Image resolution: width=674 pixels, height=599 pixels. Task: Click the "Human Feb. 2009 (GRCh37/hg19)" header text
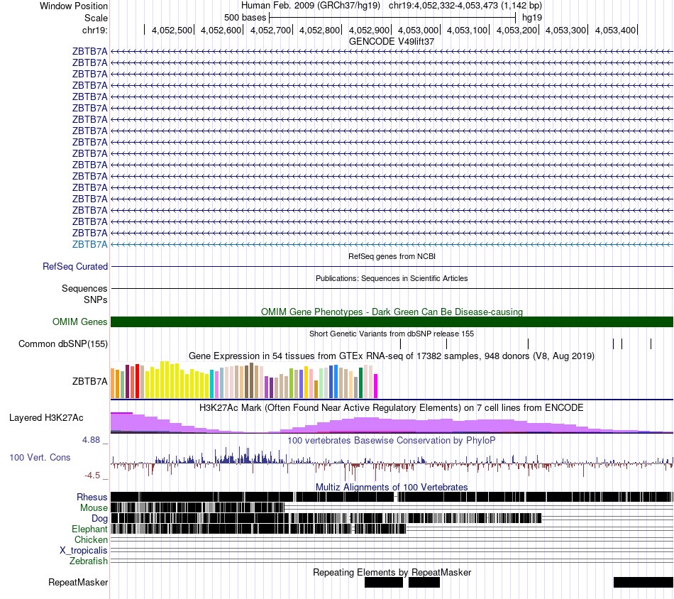(x=310, y=6)
